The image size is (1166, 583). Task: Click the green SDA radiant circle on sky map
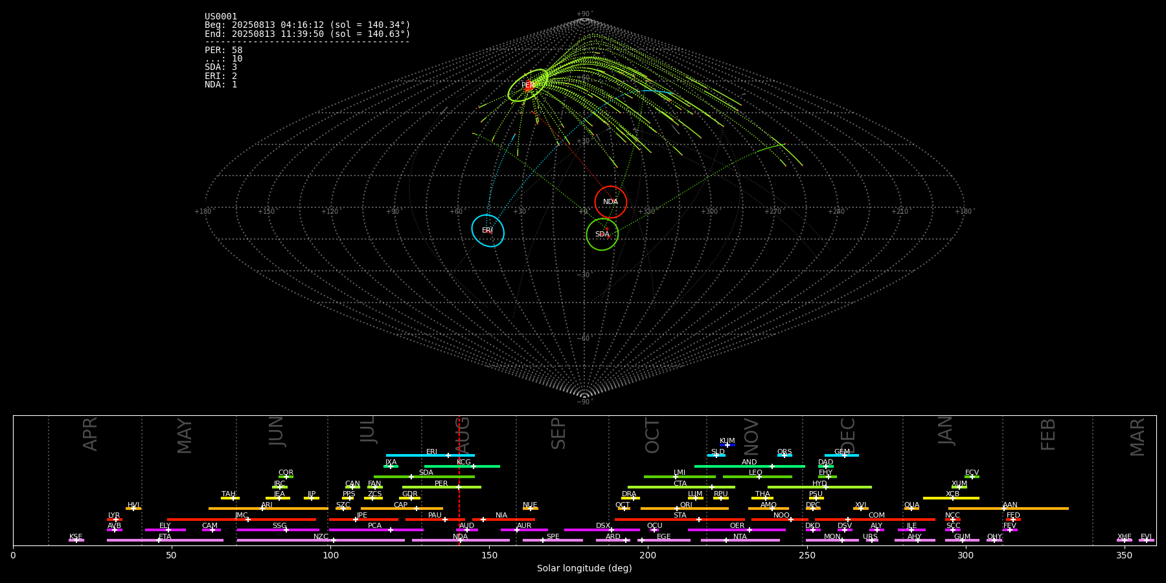(602, 234)
